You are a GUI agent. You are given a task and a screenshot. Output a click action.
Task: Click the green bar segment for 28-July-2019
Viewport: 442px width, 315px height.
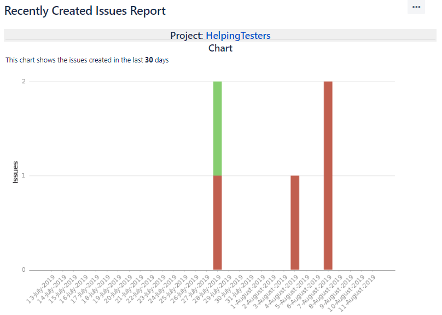(x=217, y=128)
